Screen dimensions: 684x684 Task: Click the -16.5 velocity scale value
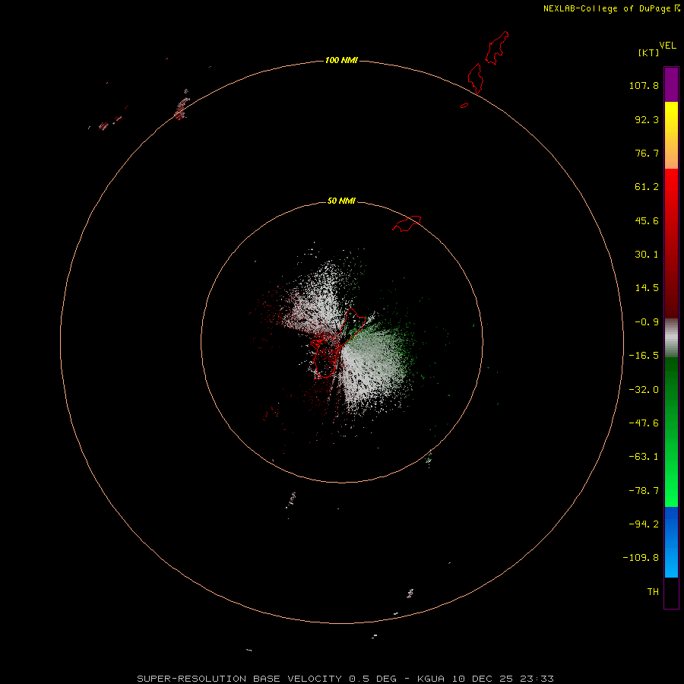pyautogui.click(x=644, y=356)
